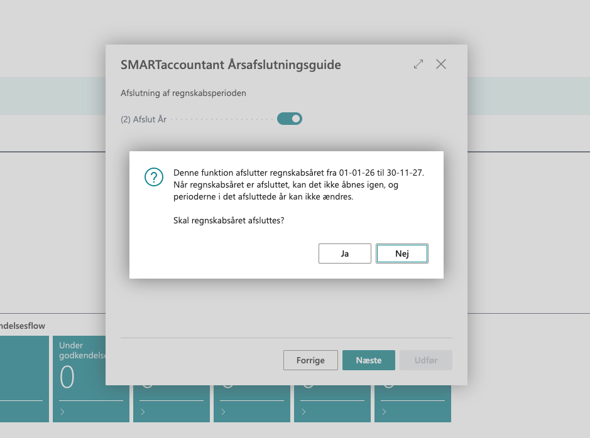
Task: Expand the Årsafslutningsguide dialog with the arrows icon
Action: point(418,65)
